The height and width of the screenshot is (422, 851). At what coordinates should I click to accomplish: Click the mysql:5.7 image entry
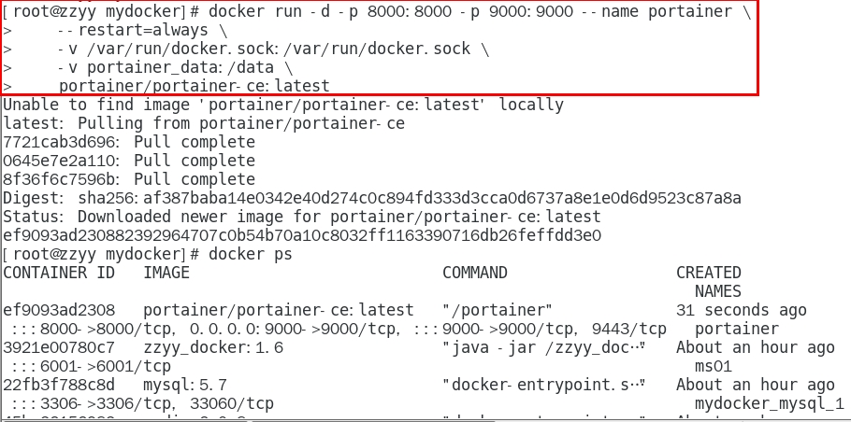[185, 386]
